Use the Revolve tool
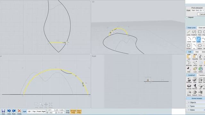Screen dimensions: 205x115 click(195, 87)
